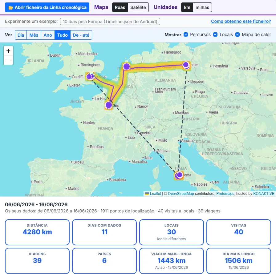Click the purple marker near Berlin

[x=186, y=65]
